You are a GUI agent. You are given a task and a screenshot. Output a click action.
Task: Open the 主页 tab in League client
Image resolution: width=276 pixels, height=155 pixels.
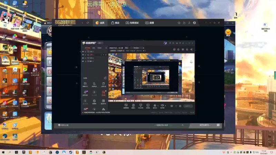[x=100, y=23]
